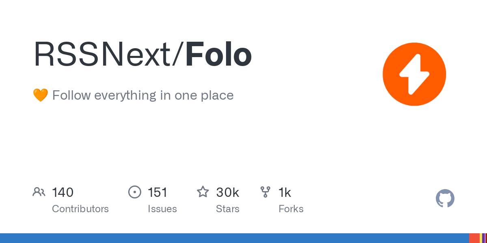
Task: Click the Issues label
Action: click(162, 209)
